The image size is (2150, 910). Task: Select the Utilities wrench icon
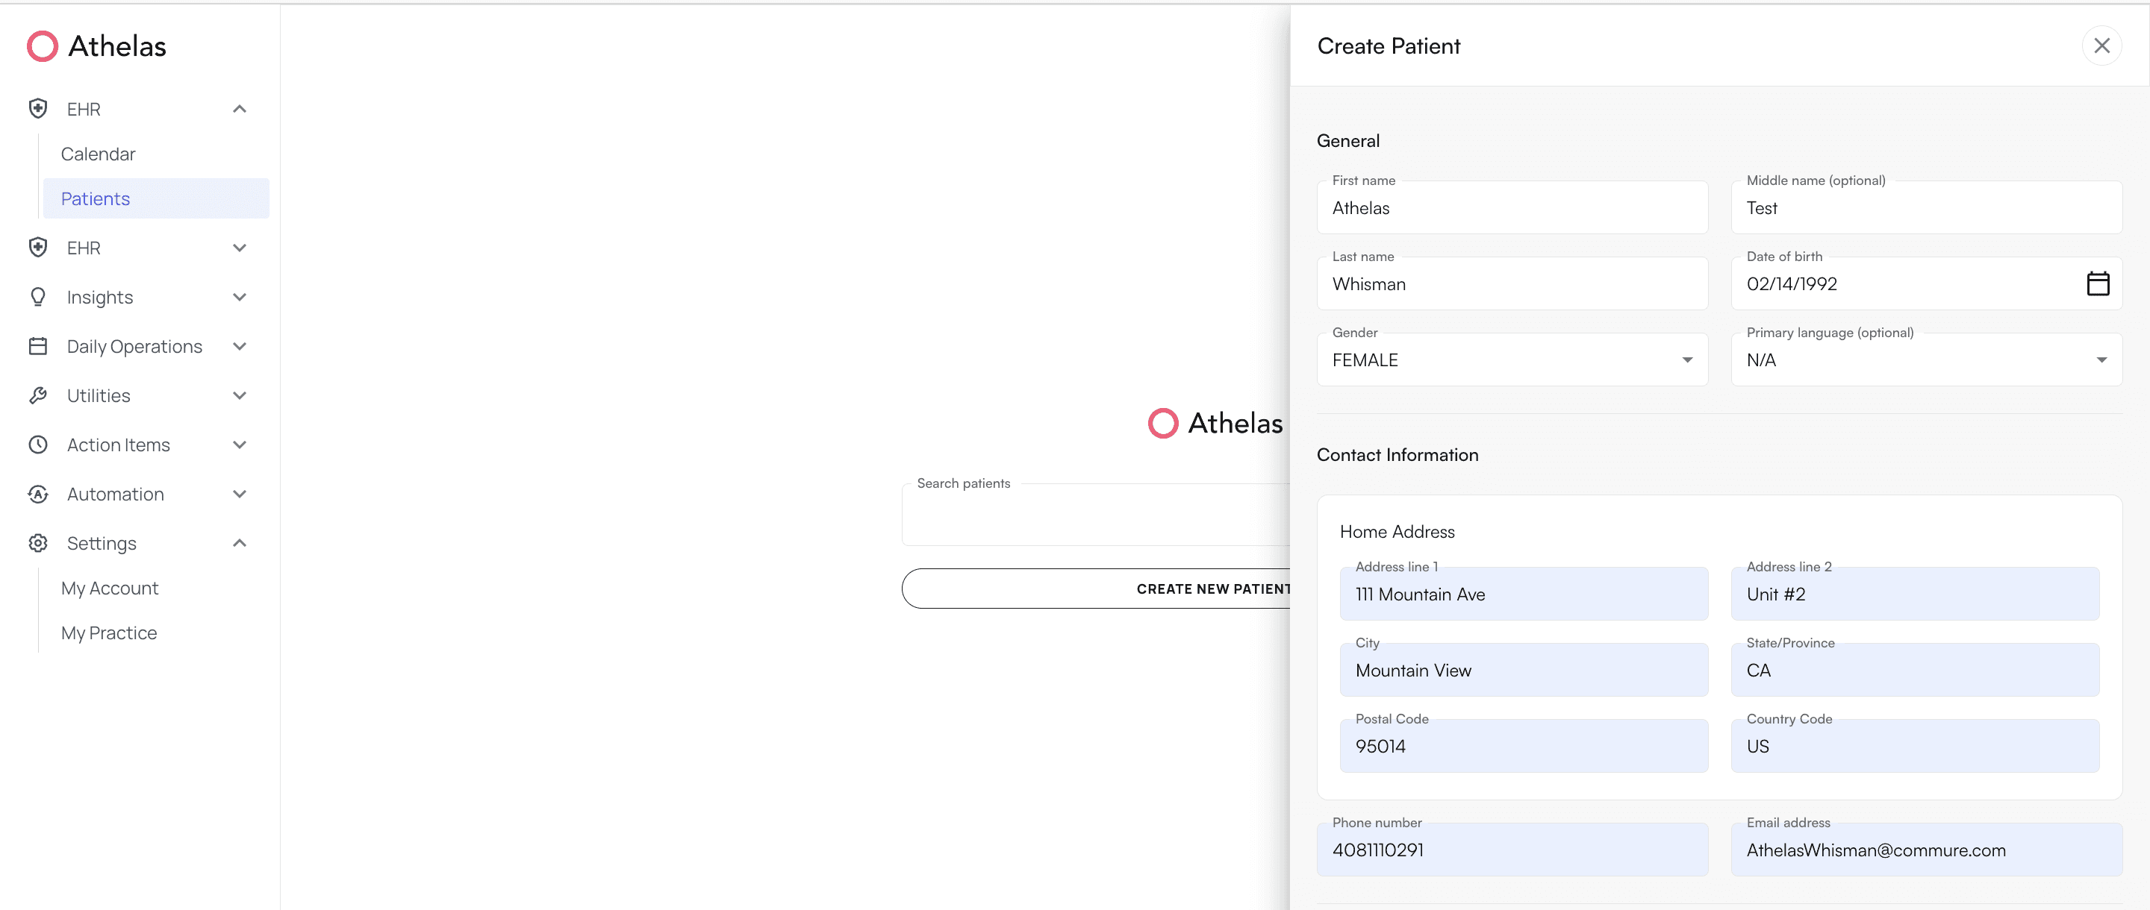point(38,395)
